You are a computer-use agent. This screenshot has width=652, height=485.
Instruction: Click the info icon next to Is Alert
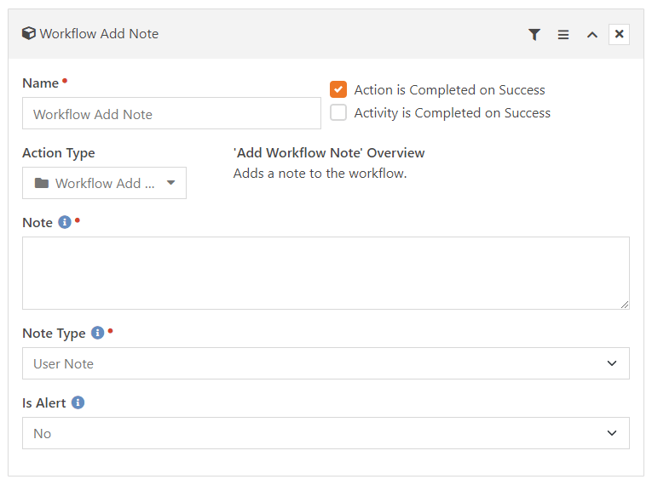pos(78,402)
